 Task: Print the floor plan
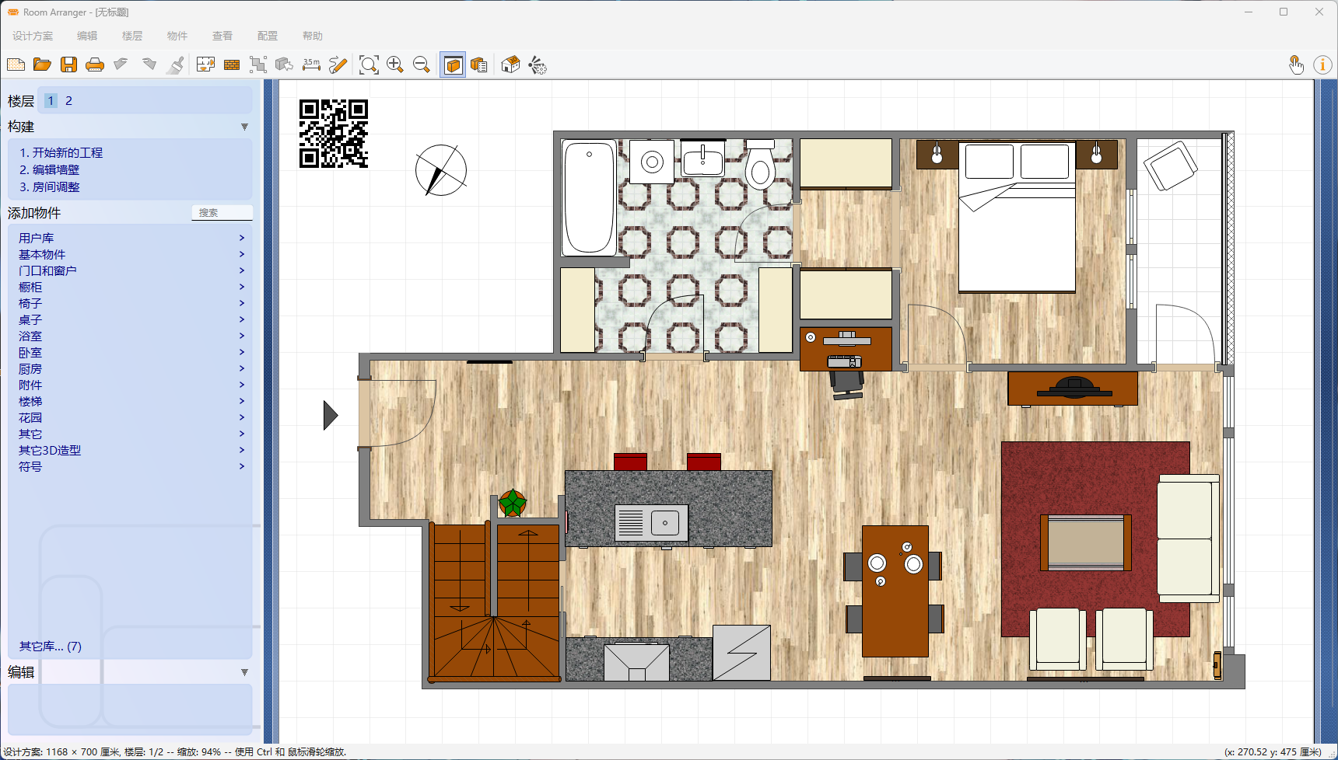95,64
